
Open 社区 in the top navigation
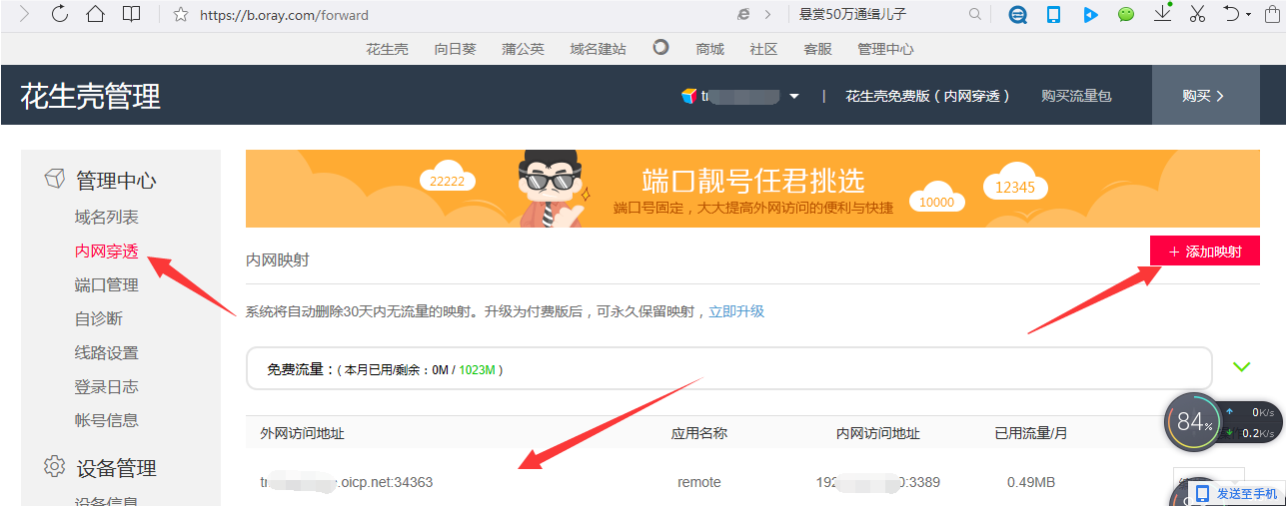tap(763, 49)
